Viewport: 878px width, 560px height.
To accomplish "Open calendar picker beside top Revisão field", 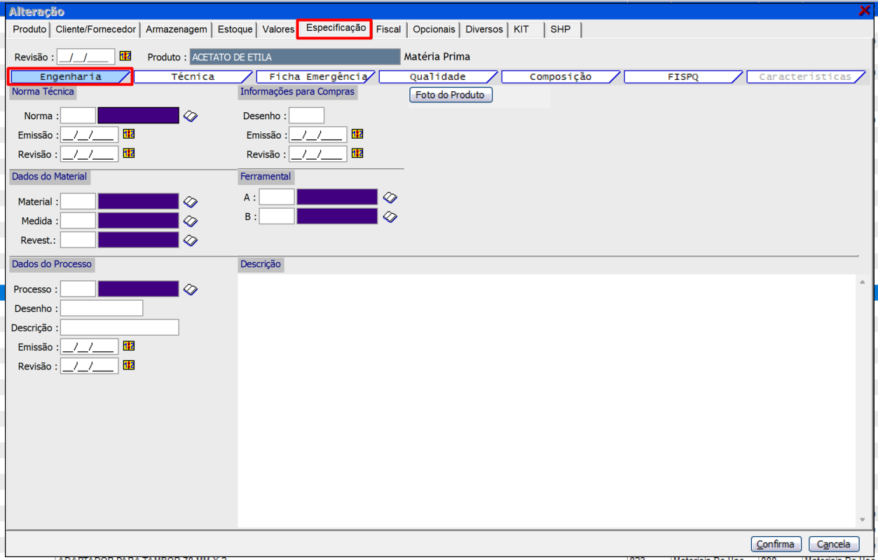I will coord(125,56).
